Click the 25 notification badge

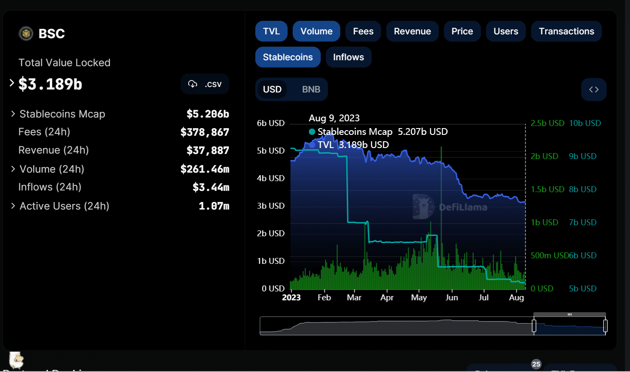click(x=536, y=364)
